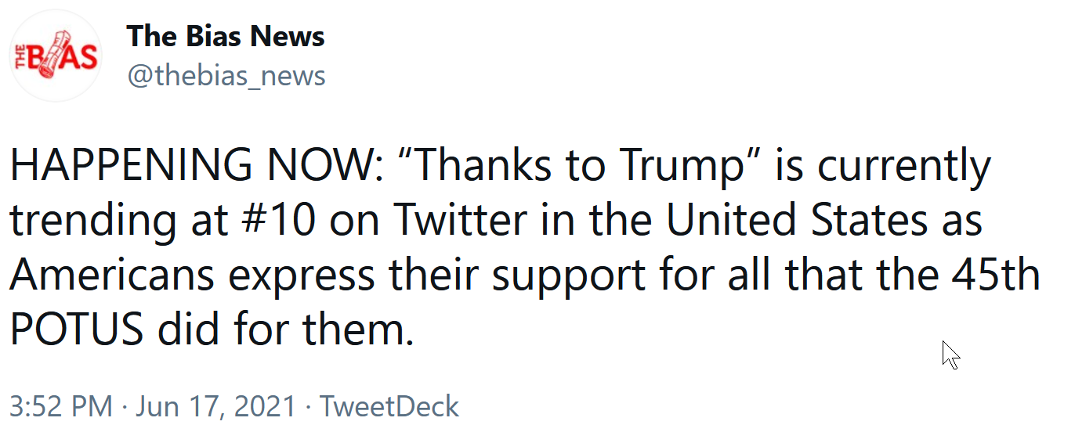Click the red BIAS logo image
This screenshot has height=443, width=1075.
56,57
